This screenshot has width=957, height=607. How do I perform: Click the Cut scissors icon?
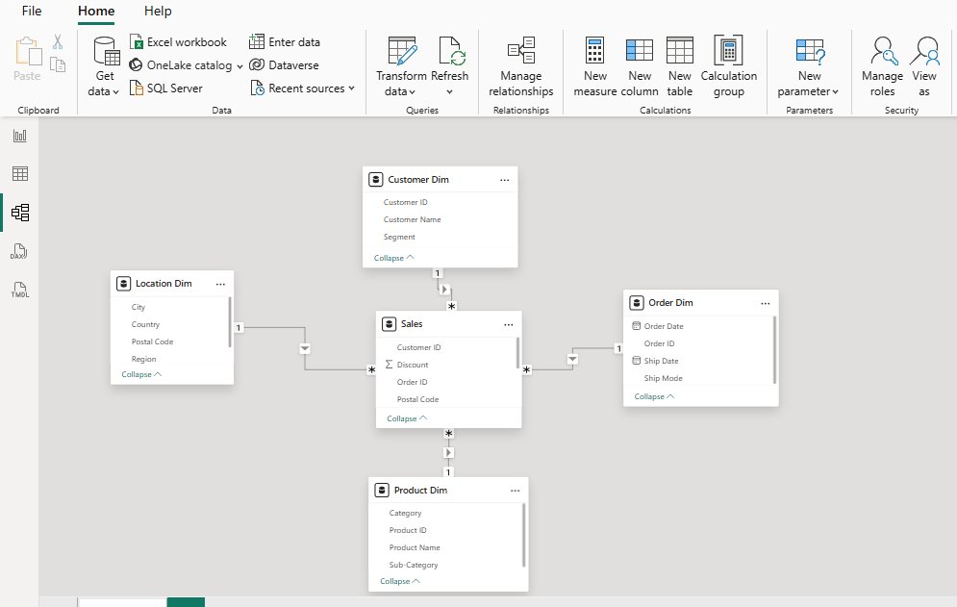click(x=58, y=42)
